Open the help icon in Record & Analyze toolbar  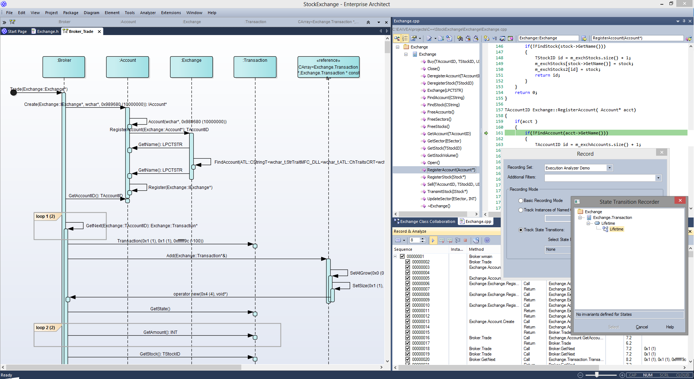point(487,240)
